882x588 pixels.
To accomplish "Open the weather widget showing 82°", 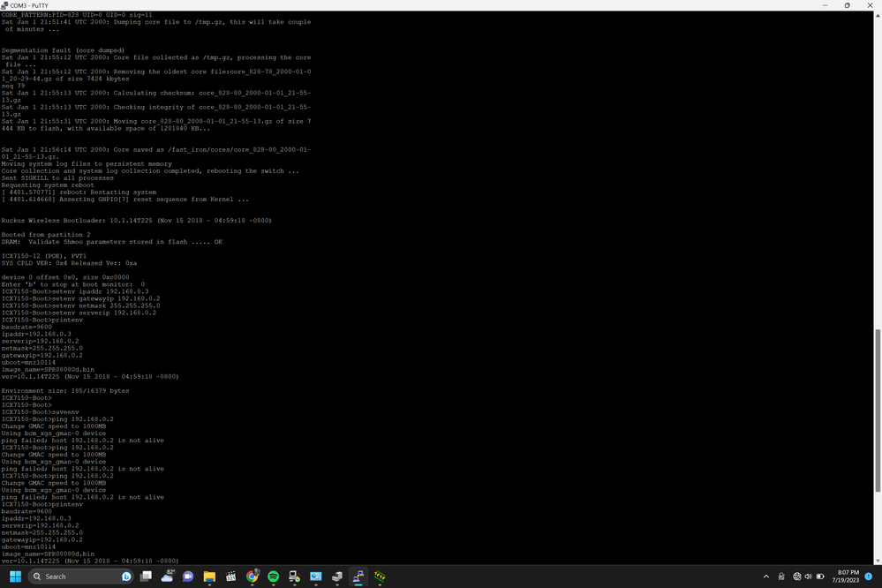I will (167, 577).
